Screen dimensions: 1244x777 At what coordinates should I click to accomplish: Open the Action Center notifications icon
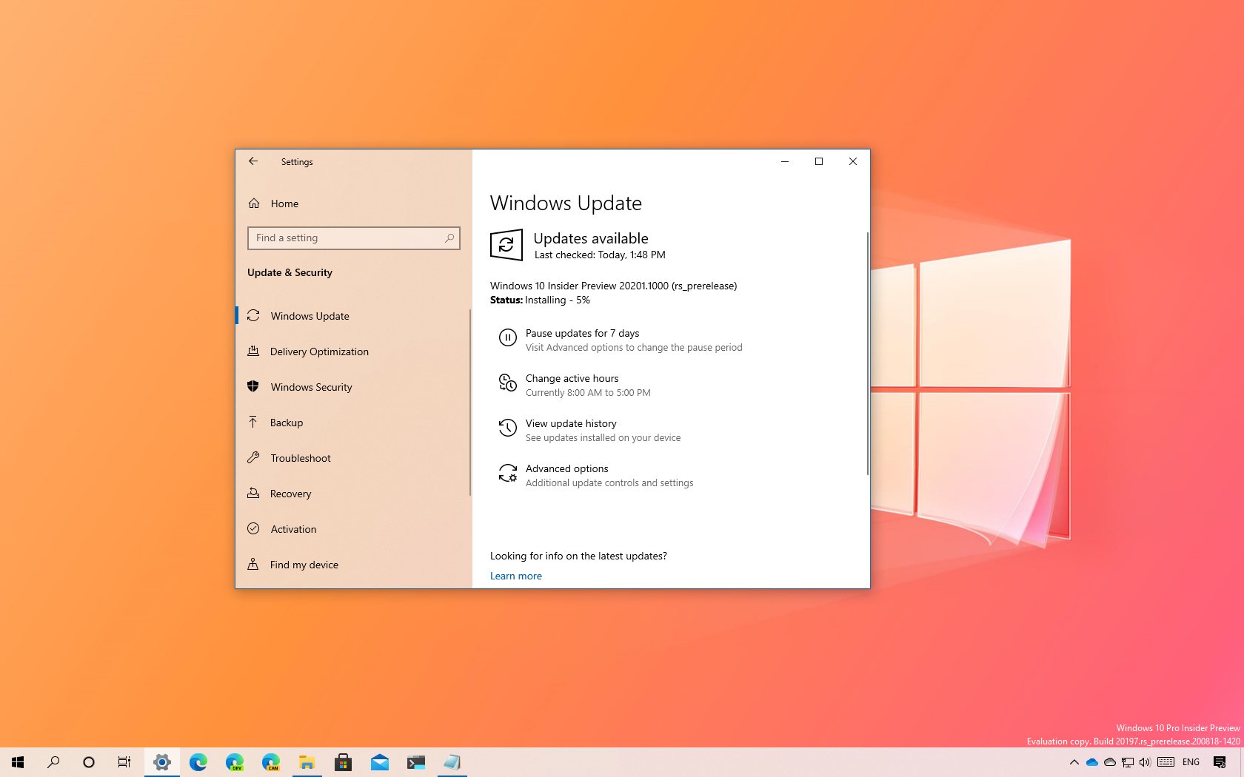coord(1220,762)
